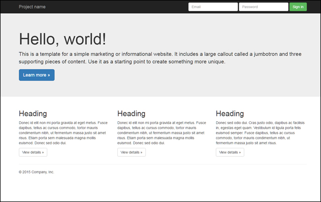Viewport: 321px width, 202px height.
Task: Click the middle column body paragraph
Action: pyautogui.click(x=162, y=133)
